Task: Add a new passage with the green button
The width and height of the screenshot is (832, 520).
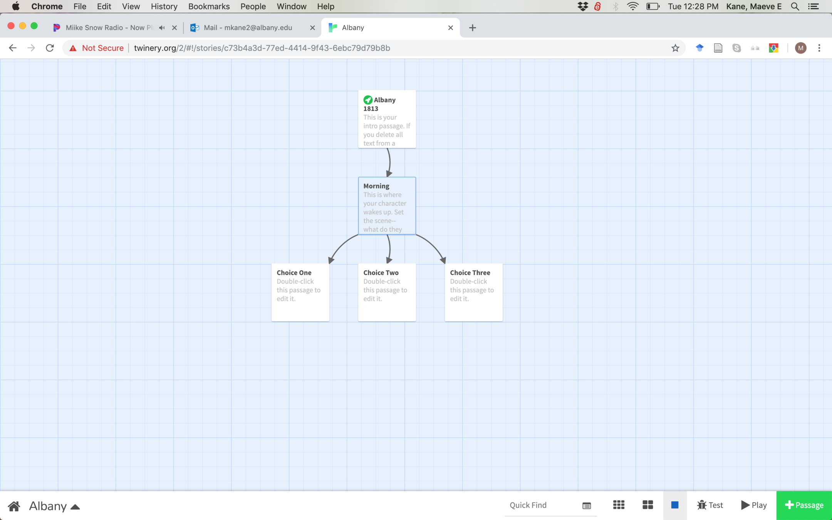Action: pyautogui.click(x=804, y=505)
